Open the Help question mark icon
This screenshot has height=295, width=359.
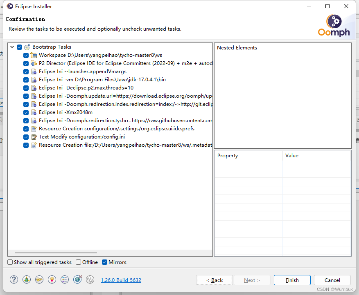pyautogui.click(x=14, y=279)
